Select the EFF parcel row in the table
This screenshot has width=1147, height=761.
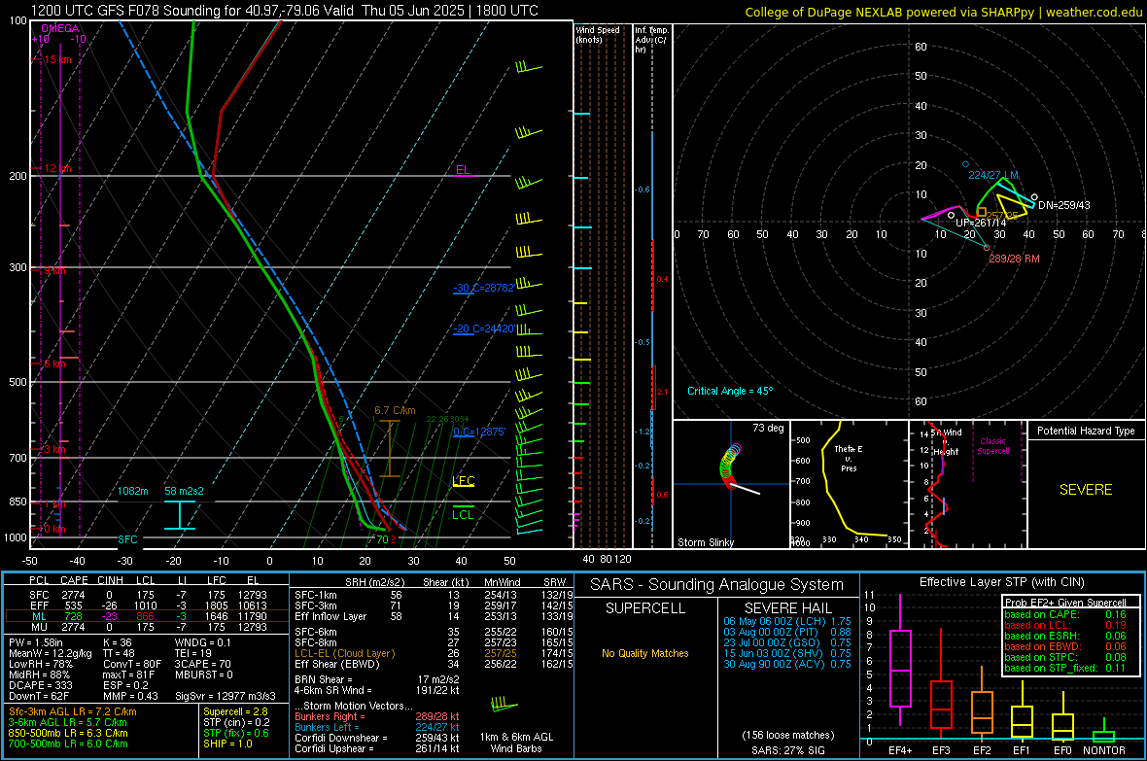tap(147, 605)
